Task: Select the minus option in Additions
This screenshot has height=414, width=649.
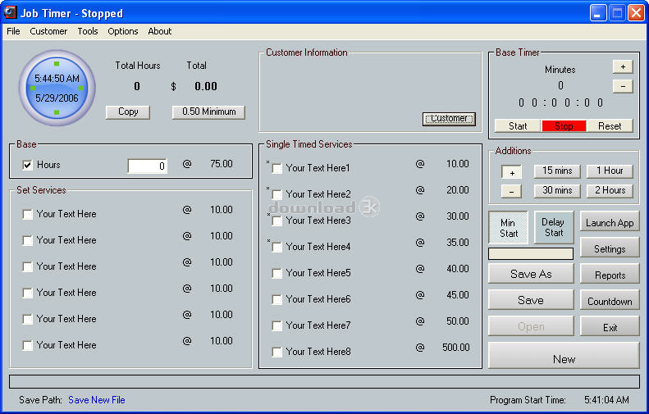Action: 511,191
